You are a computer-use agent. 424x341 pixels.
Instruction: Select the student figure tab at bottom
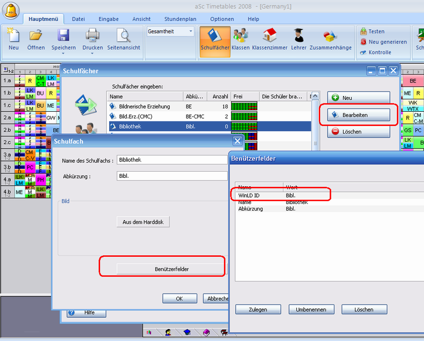pyautogui.click(x=168, y=332)
